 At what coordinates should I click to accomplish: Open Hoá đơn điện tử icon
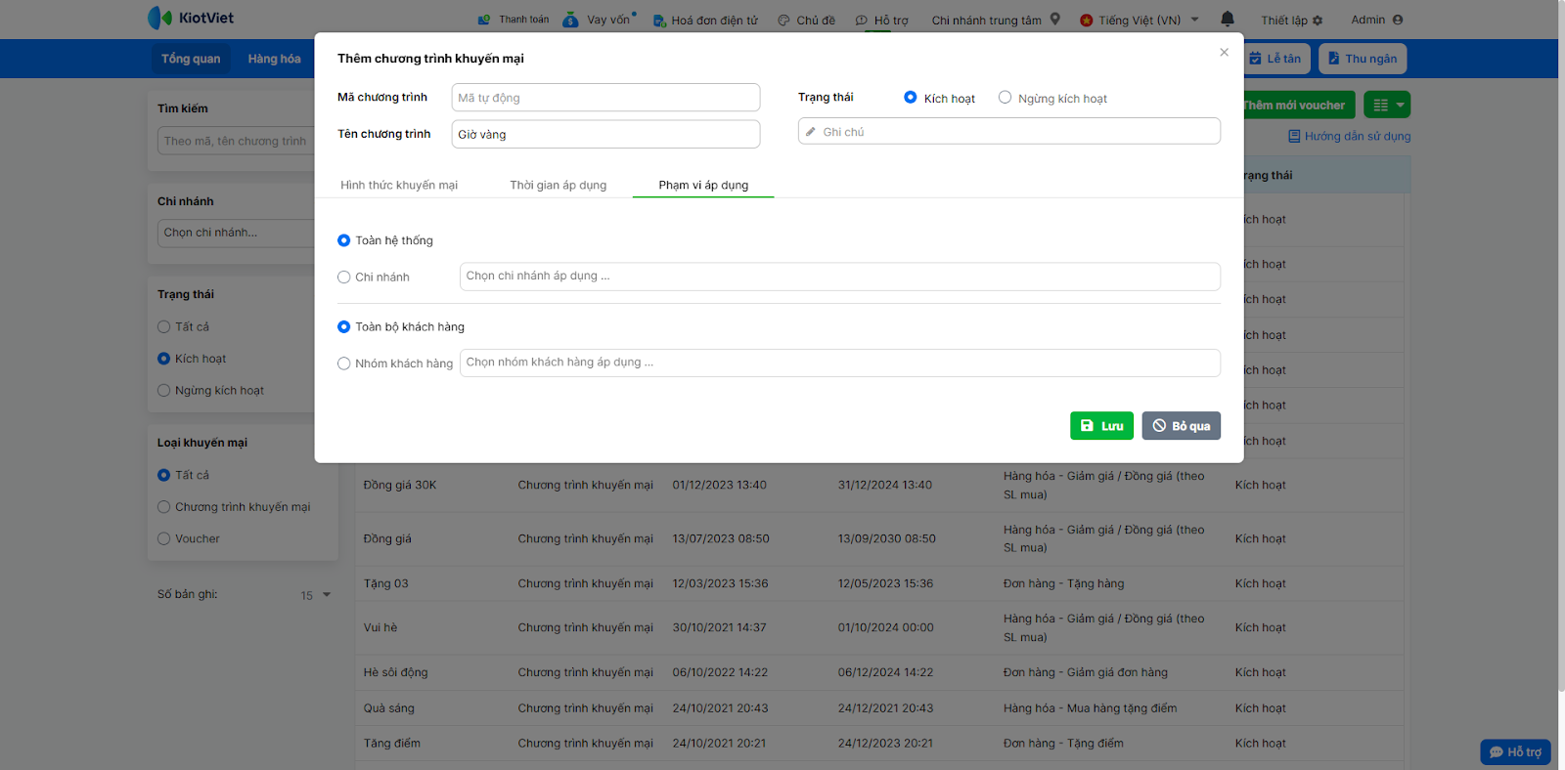pyautogui.click(x=659, y=21)
